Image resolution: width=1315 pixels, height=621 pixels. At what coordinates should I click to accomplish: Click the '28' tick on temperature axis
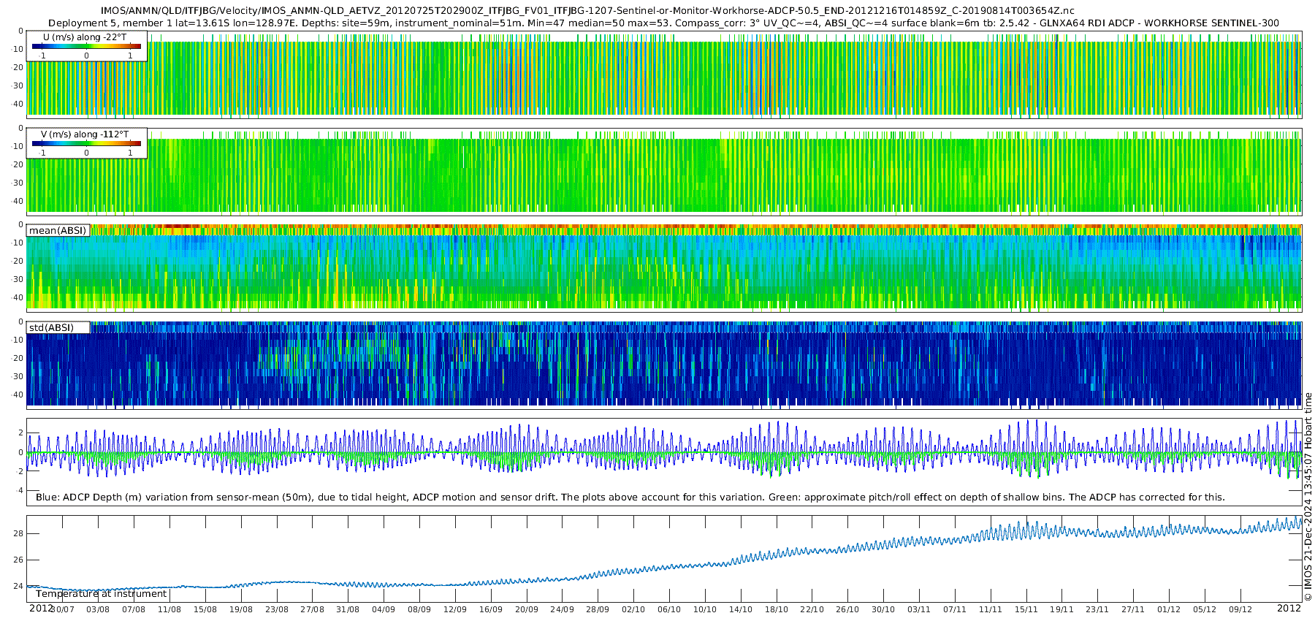point(18,533)
